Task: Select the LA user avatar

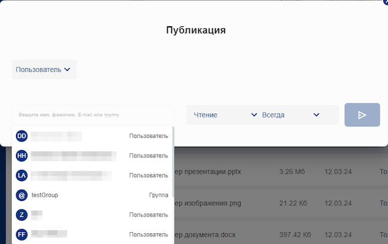Action: pyautogui.click(x=21, y=175)
